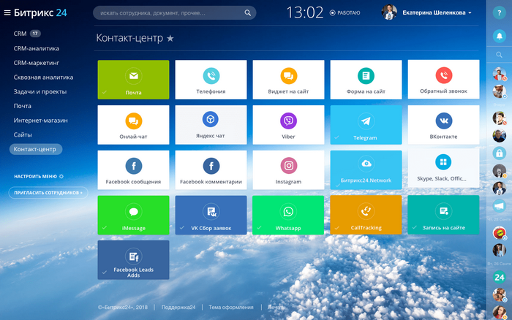Click the Тема оформления footer link
The height and width of the screenshot is (320, 512).
(231, 308)
